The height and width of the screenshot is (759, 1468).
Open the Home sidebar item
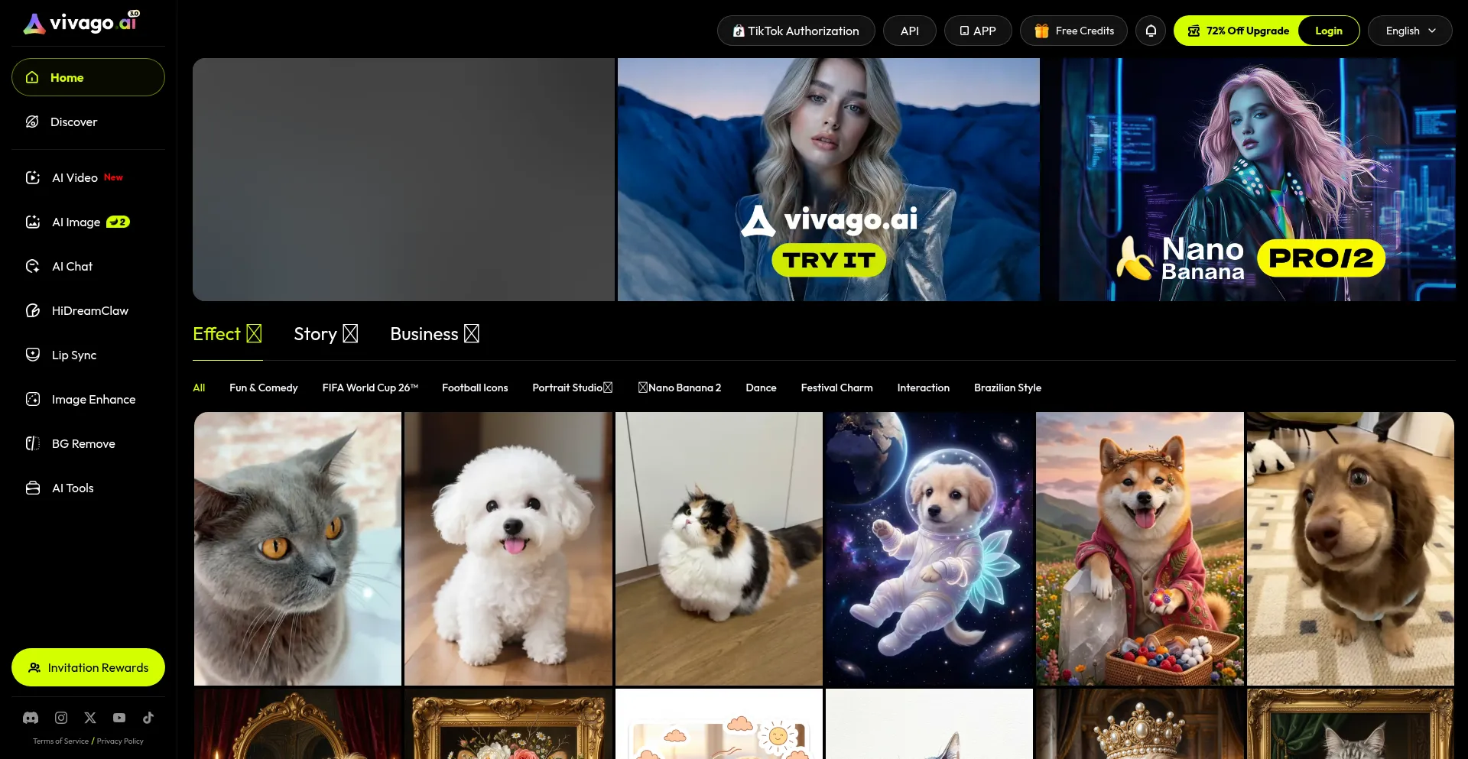[x=88, y=77]
